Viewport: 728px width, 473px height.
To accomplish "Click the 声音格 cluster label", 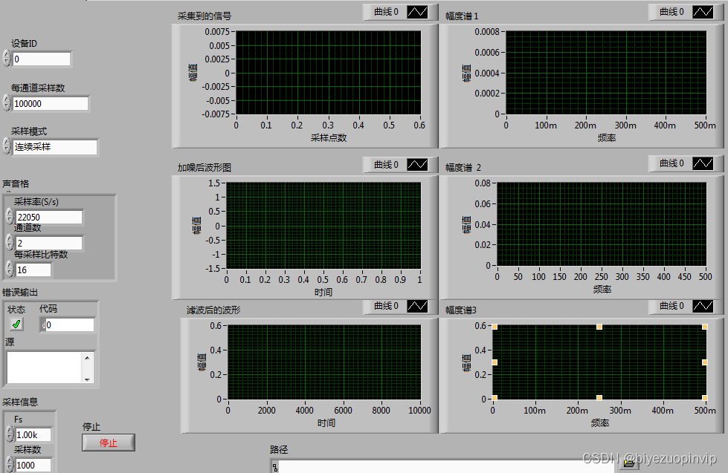I will coord(16,183).
